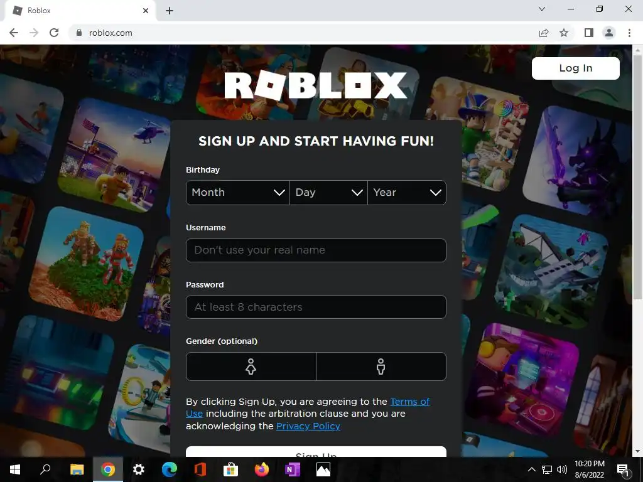Open the Chrome profile avatar menu
The image size is (643, 482).
(x=609, y=33)
